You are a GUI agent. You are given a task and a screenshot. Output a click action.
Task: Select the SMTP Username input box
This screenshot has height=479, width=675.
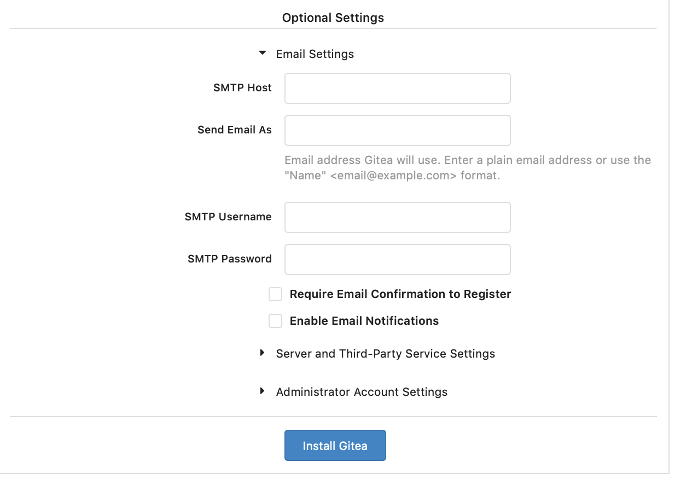(x=398, y=218)
